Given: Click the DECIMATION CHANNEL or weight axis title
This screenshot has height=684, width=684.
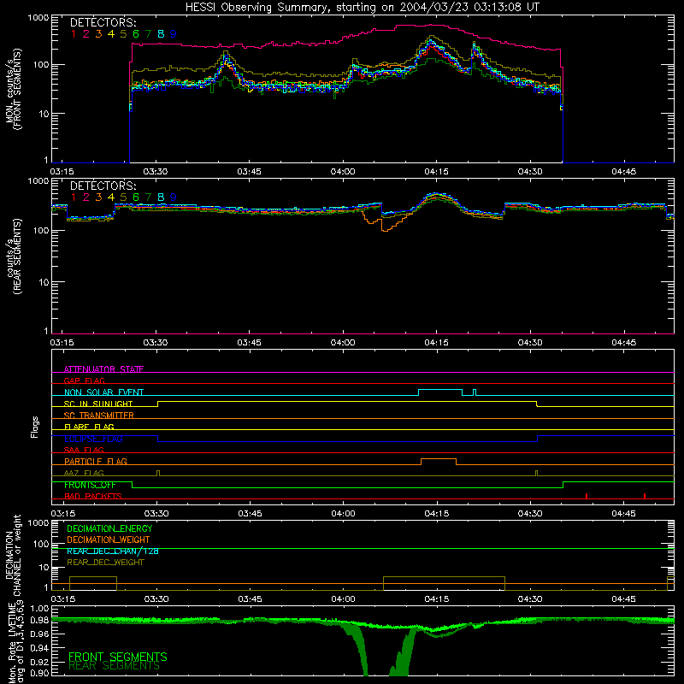Looking at the screenshot, I should click(x=14, y=555).
